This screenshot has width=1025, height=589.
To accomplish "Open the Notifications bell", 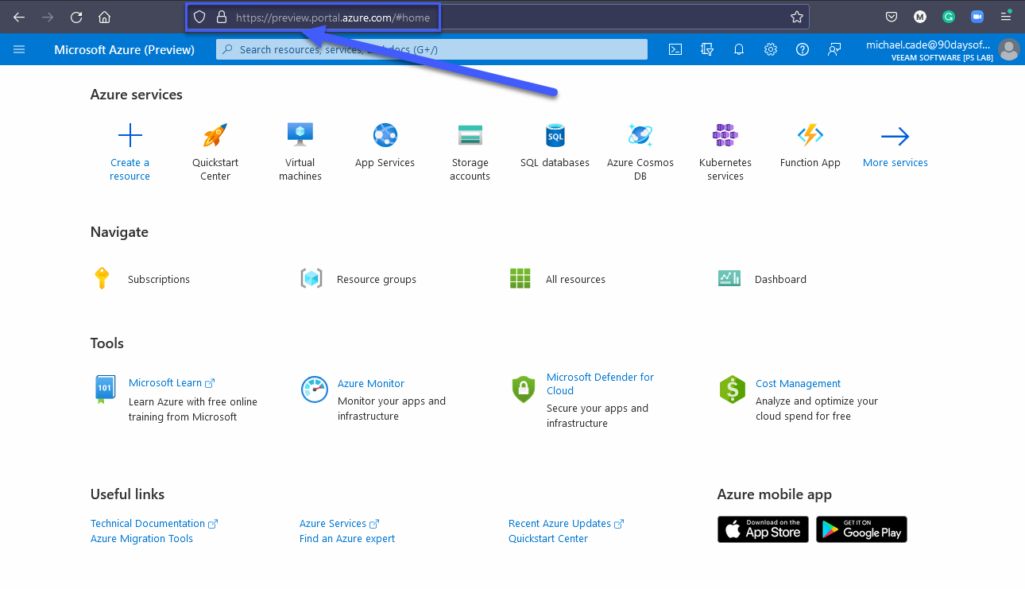I will 738,49.
